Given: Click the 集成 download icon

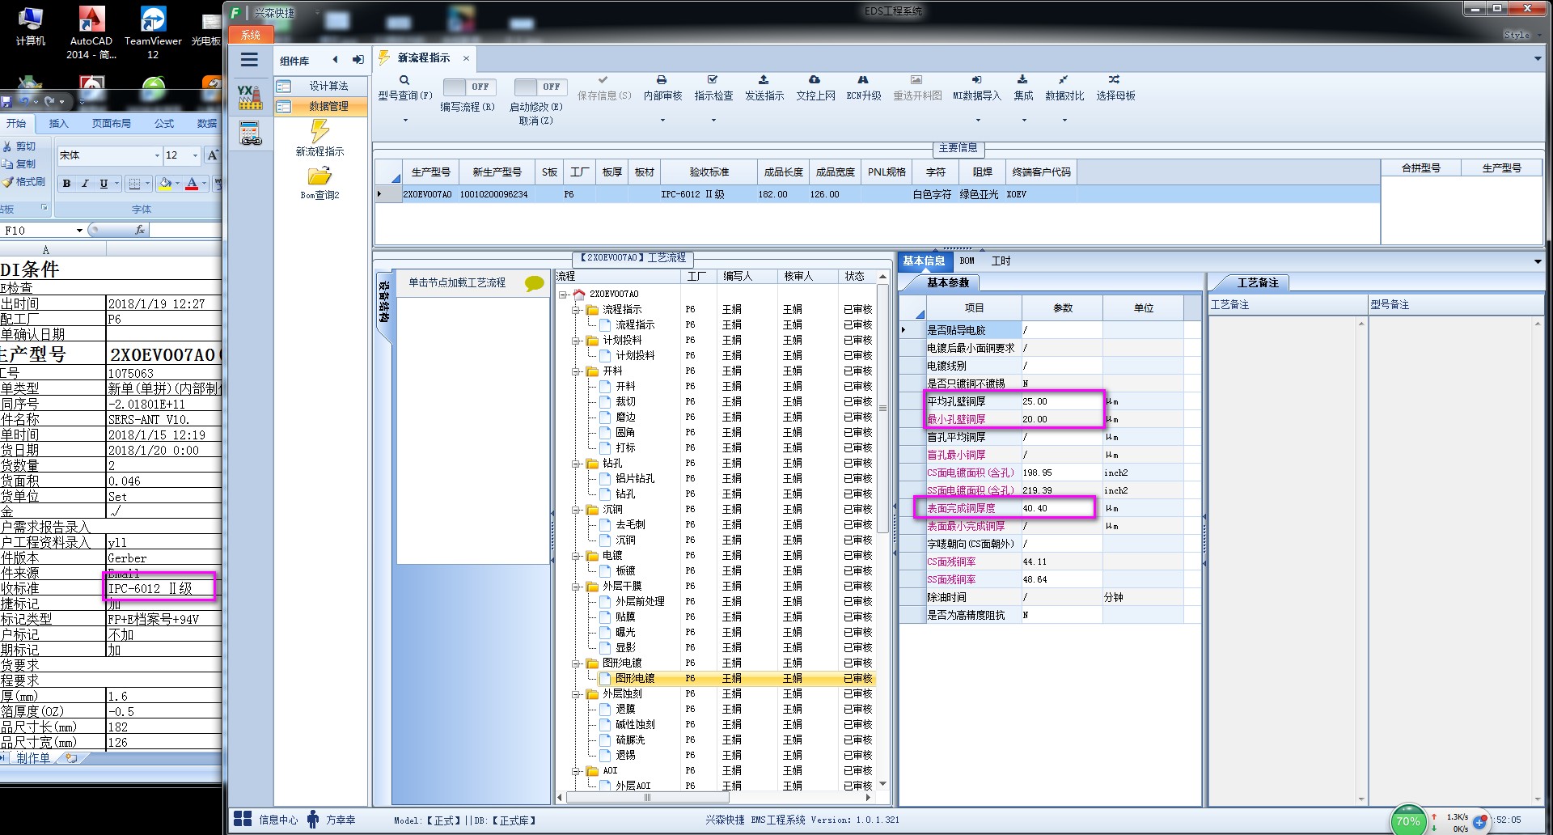Looking at the screenshot, I should (1022, 80).
